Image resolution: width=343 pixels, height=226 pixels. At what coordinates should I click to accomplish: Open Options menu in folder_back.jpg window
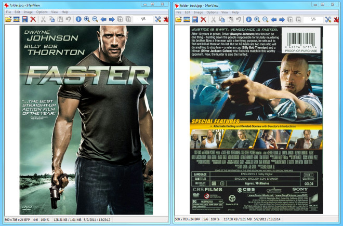click(x=212, y=12)
